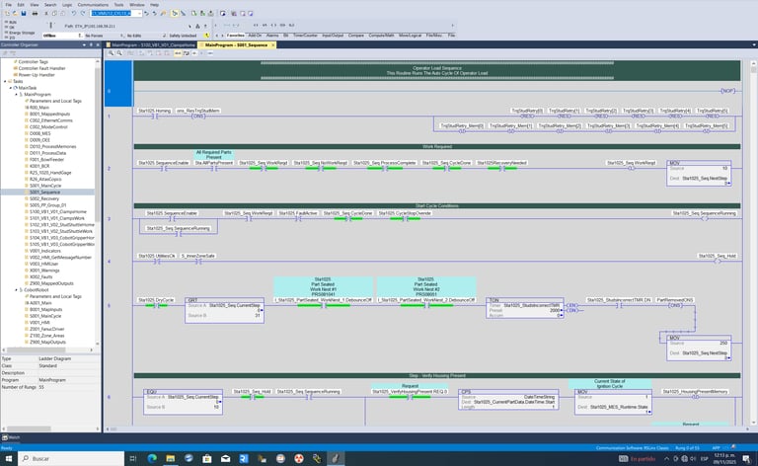
Task: Open the Controller Organizer panel options dropdown
Action: point(84,45)
